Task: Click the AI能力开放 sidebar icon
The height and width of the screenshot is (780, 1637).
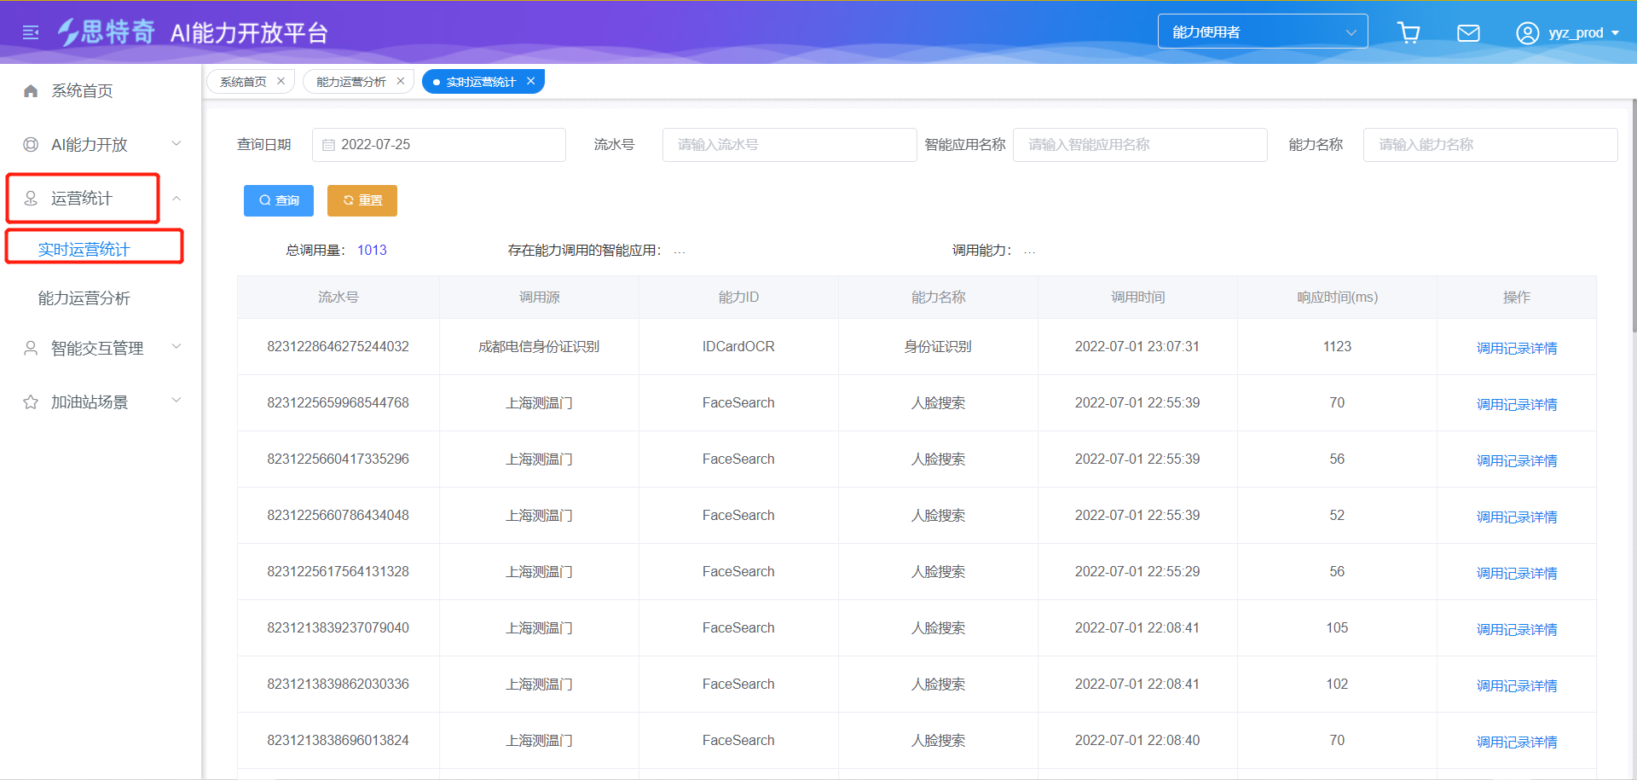Action: point(31,145)
